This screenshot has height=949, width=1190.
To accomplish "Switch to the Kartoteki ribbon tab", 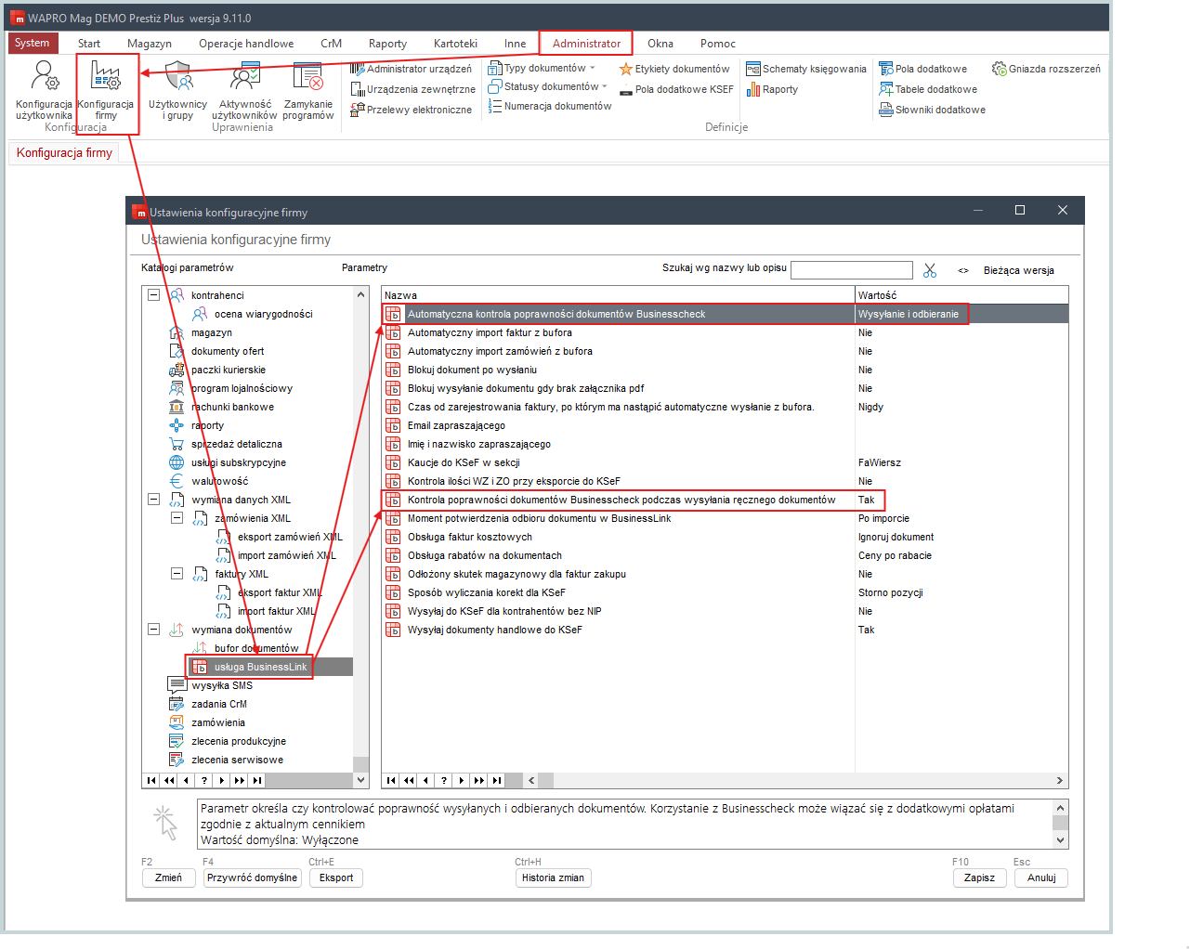I will pos(455,44).
